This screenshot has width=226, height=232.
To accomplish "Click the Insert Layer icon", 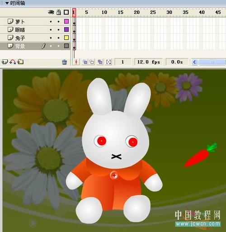I will click(5, 62).
